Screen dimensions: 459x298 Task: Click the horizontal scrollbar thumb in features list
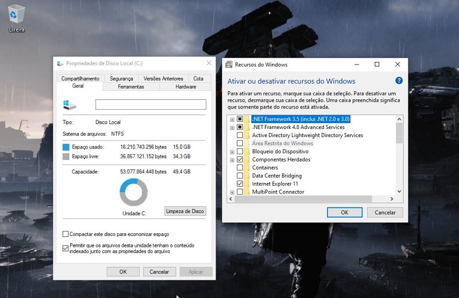click(x=303, y=199)
